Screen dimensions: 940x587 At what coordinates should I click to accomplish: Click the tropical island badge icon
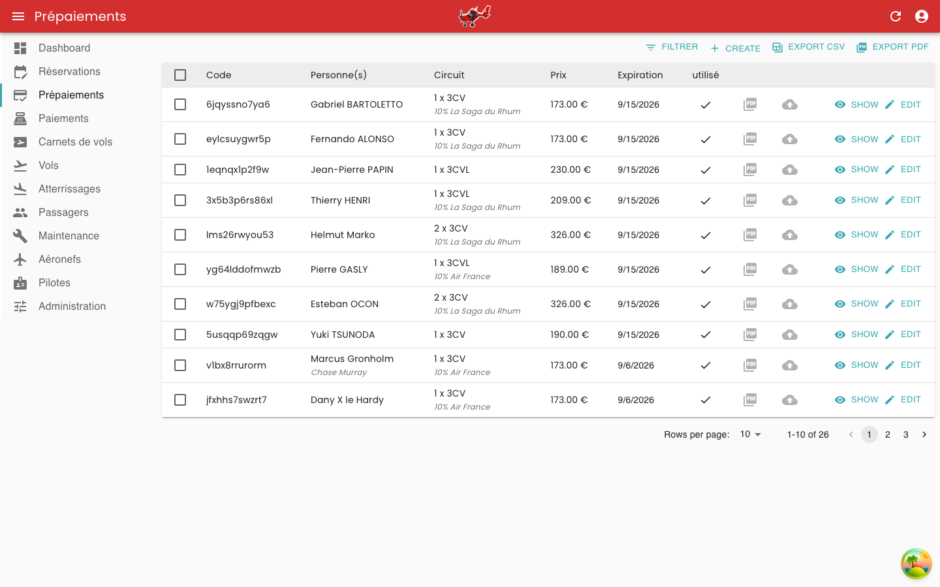coord(916,564)
